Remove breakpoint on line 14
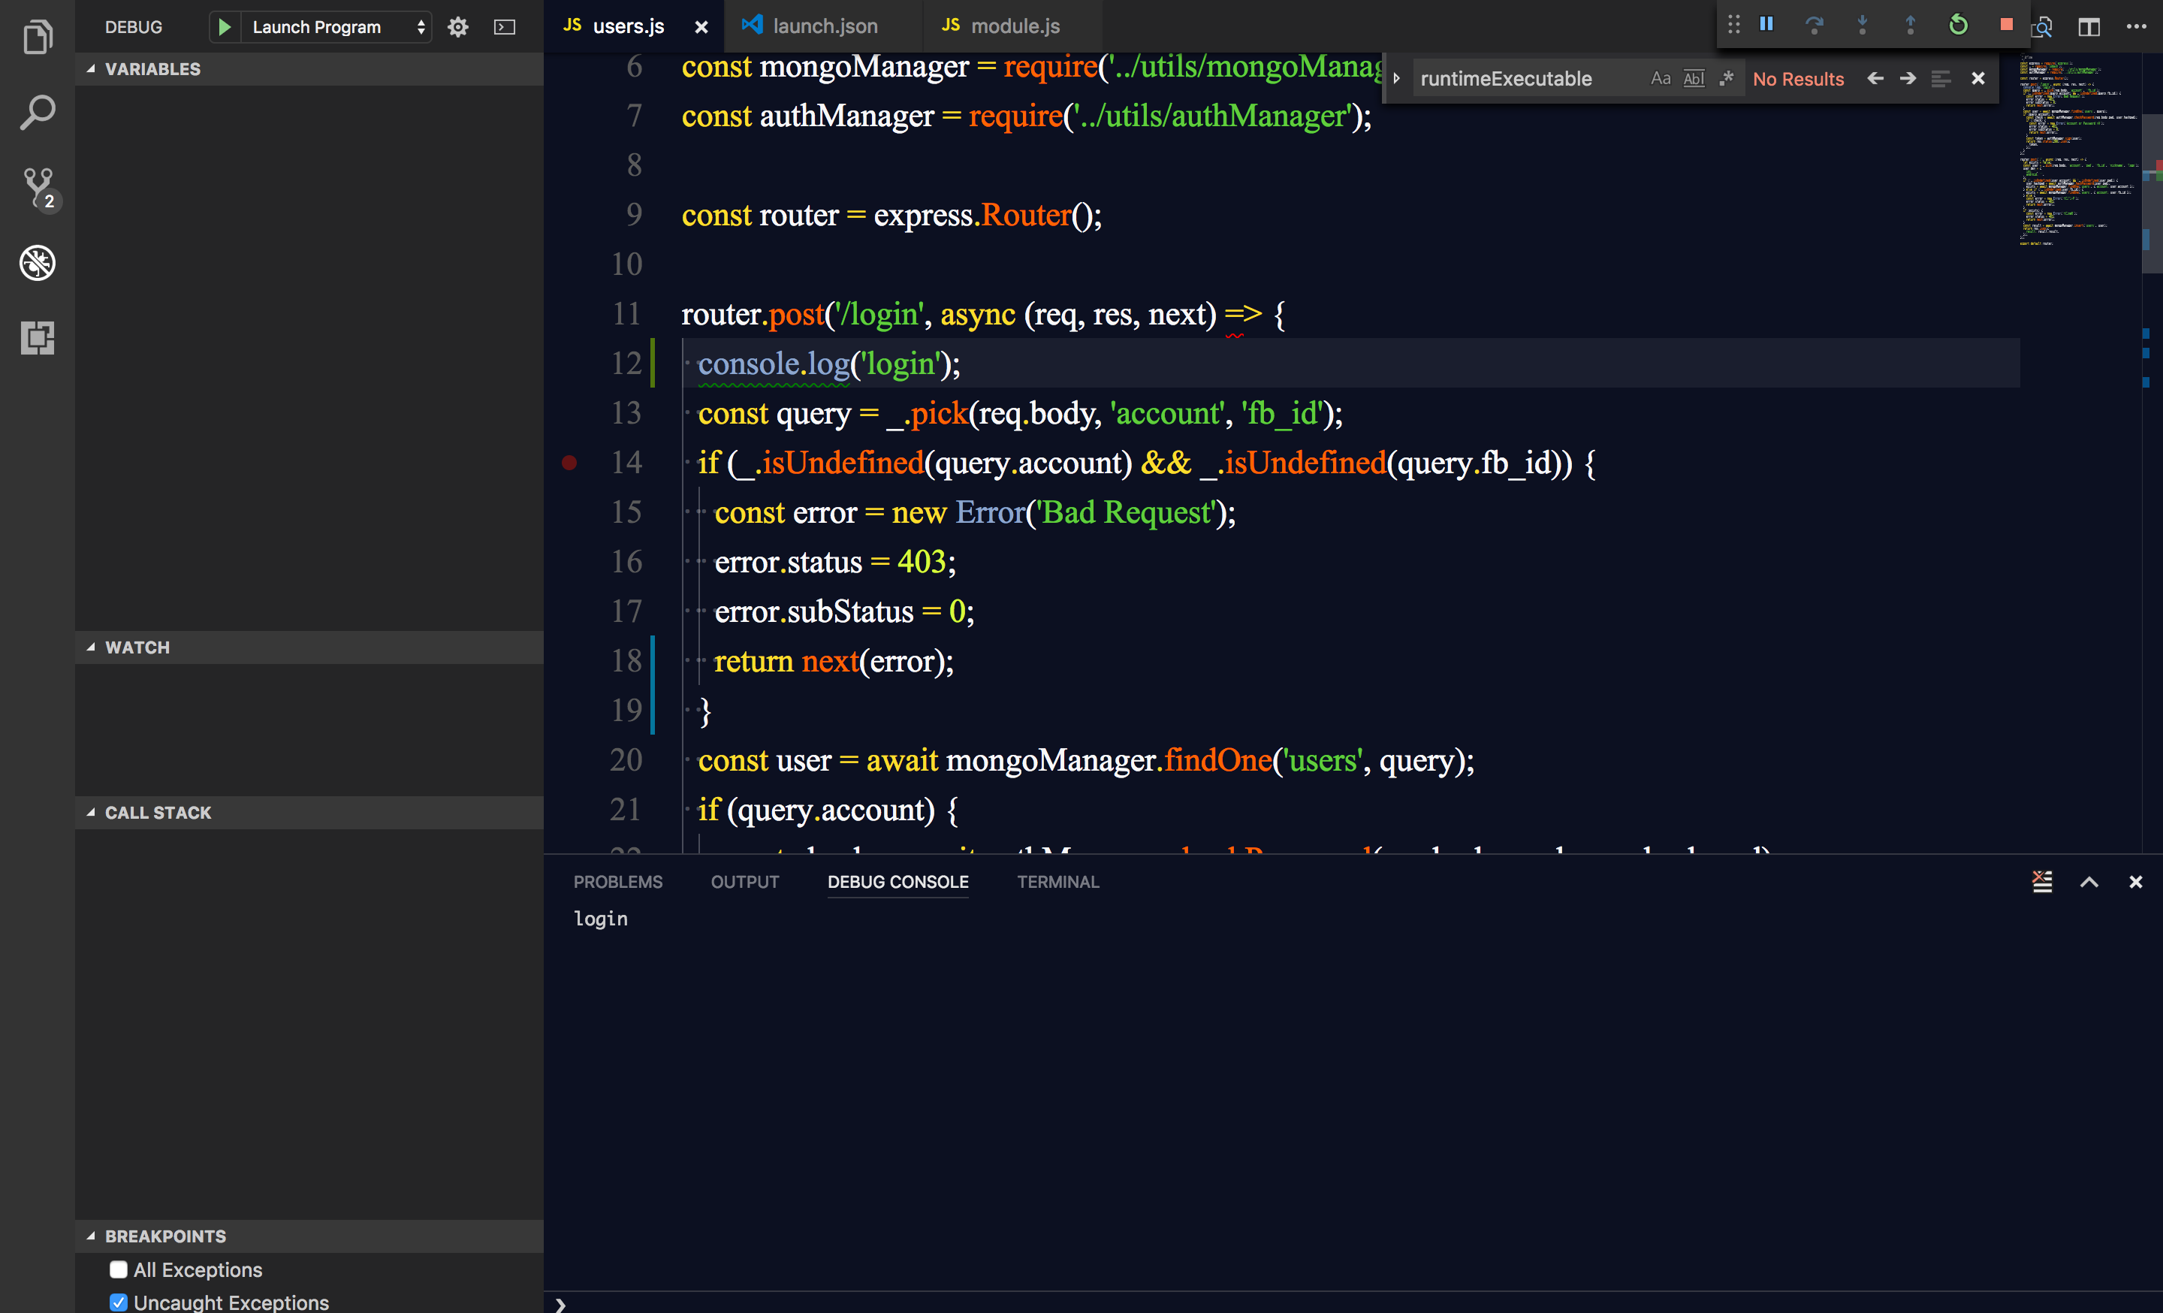This screenshot has height=1313, width=2163. [569, 463]
